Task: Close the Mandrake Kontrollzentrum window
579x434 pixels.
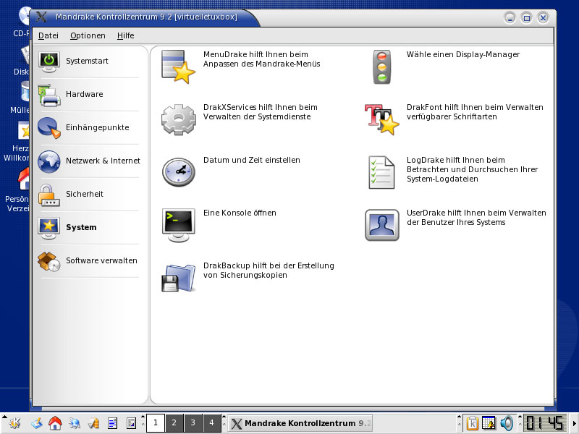Action: (543, 17)
